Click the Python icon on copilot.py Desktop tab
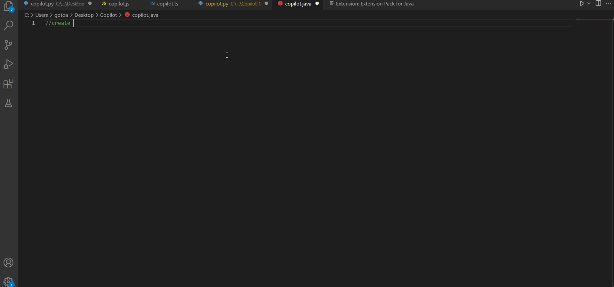The image size is (614, 287). (x=26, y=4)
